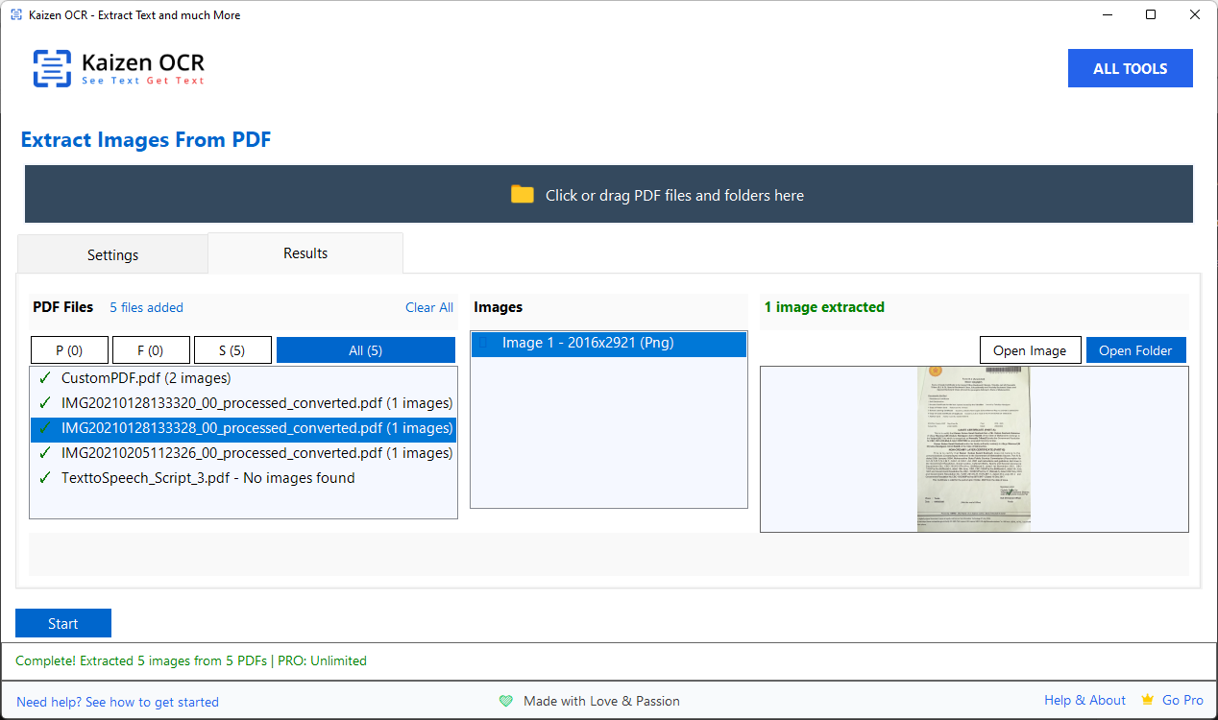Filter file list by F (0)
This screenshot has width=1218, height=720.
pos(151,350)
